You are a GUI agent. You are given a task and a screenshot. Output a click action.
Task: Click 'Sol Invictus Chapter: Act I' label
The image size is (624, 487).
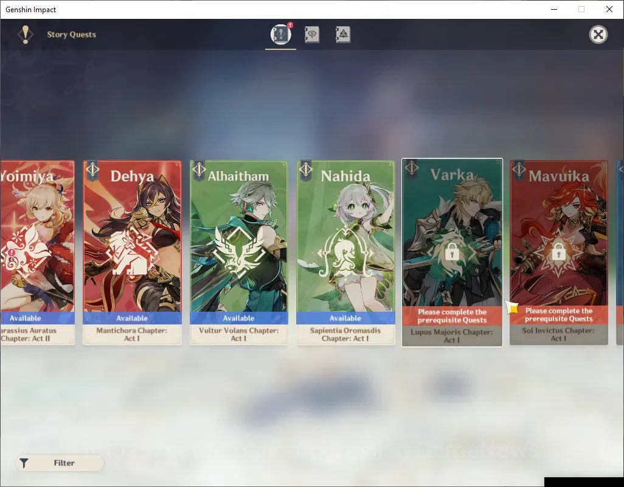coord(558,334)
